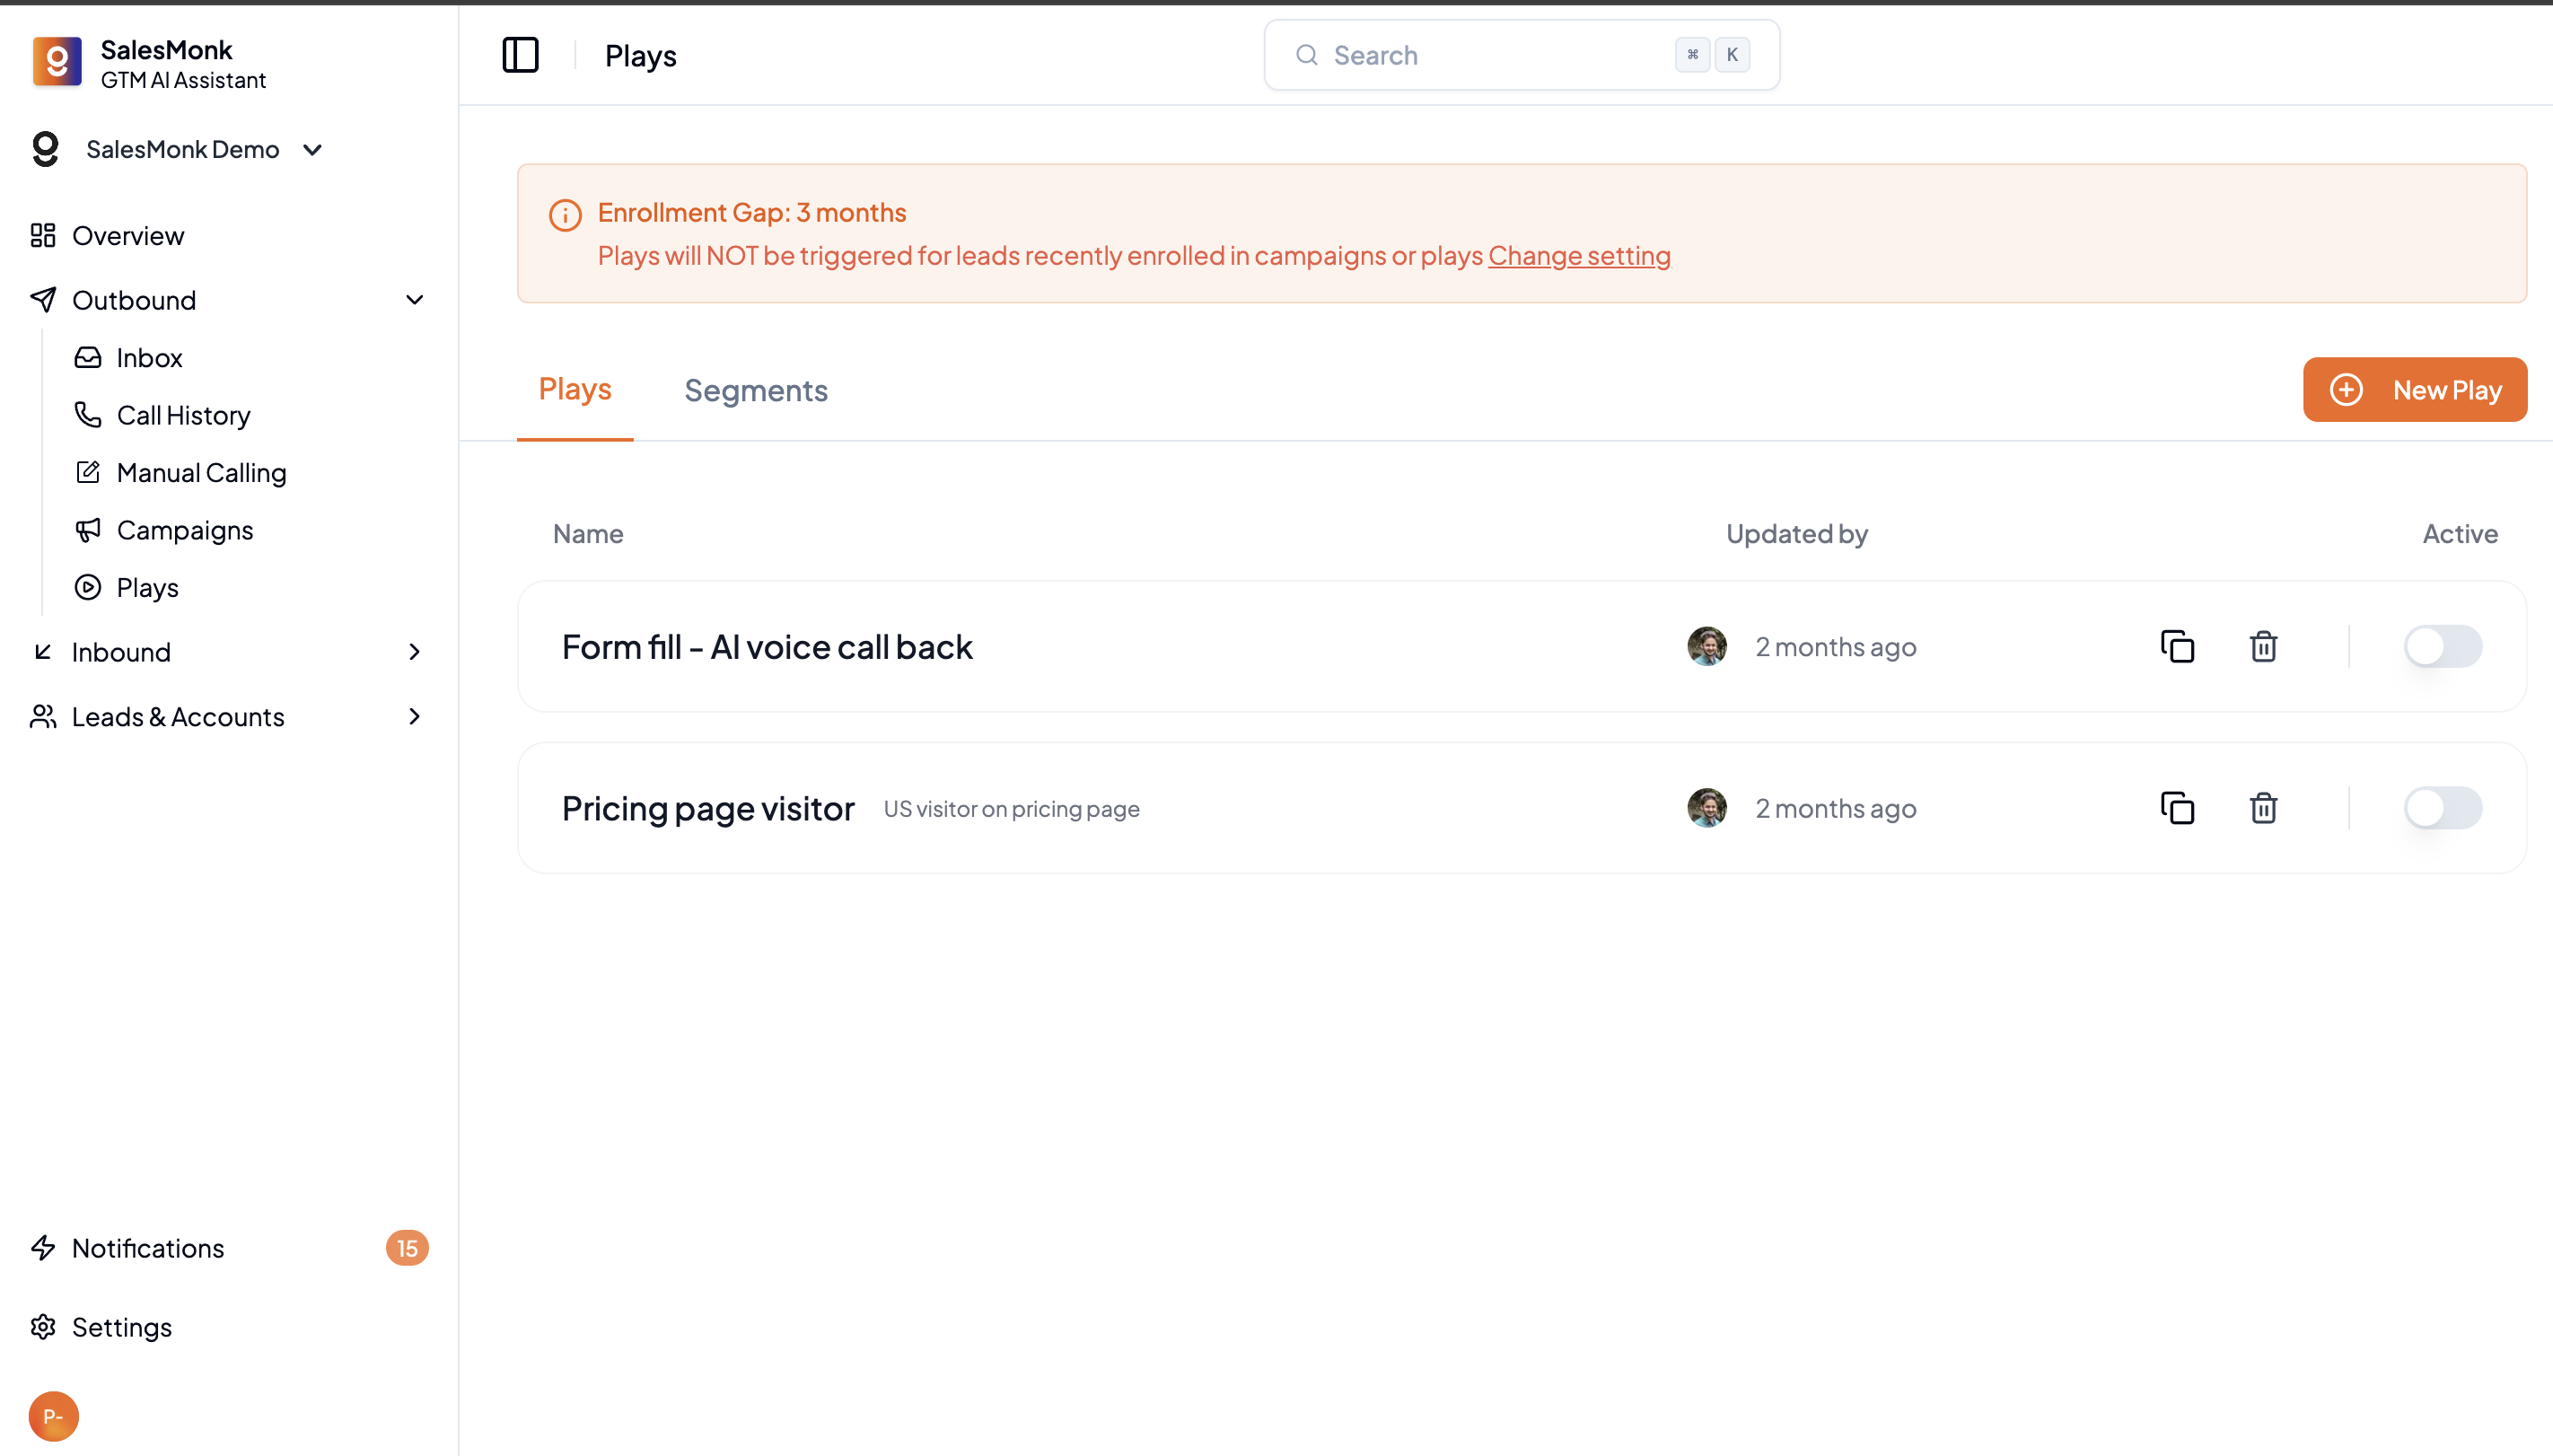The width and height of the screenshot is (2553, 1456).
Task: Open the Inbox sidebar item
Action: (149, 357)
